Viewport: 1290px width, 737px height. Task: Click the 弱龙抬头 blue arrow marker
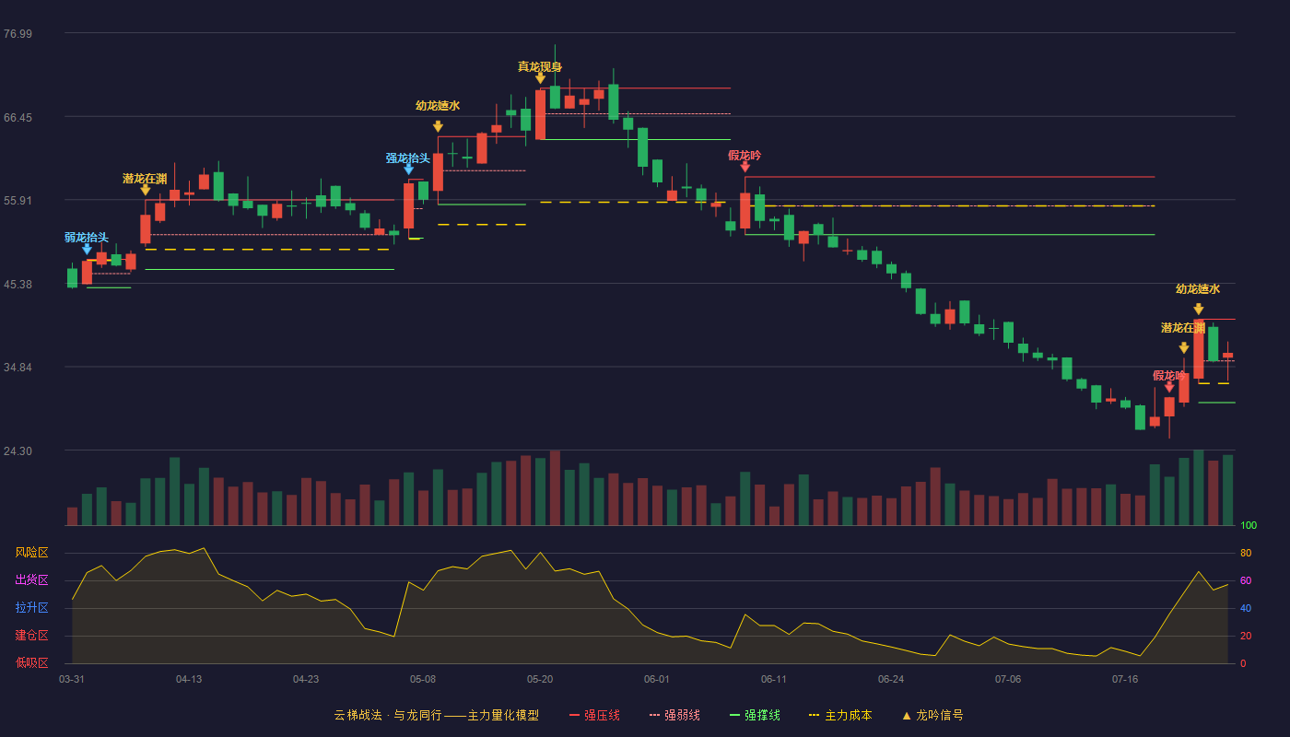87,249
